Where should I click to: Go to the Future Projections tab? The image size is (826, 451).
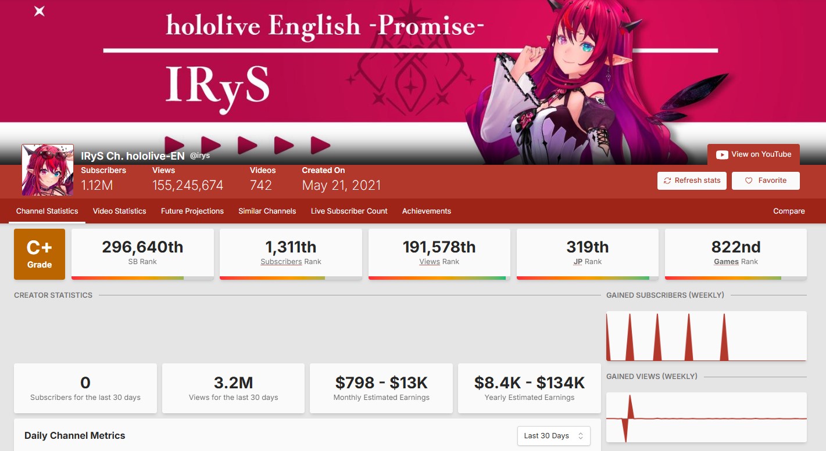coord(192,211)
